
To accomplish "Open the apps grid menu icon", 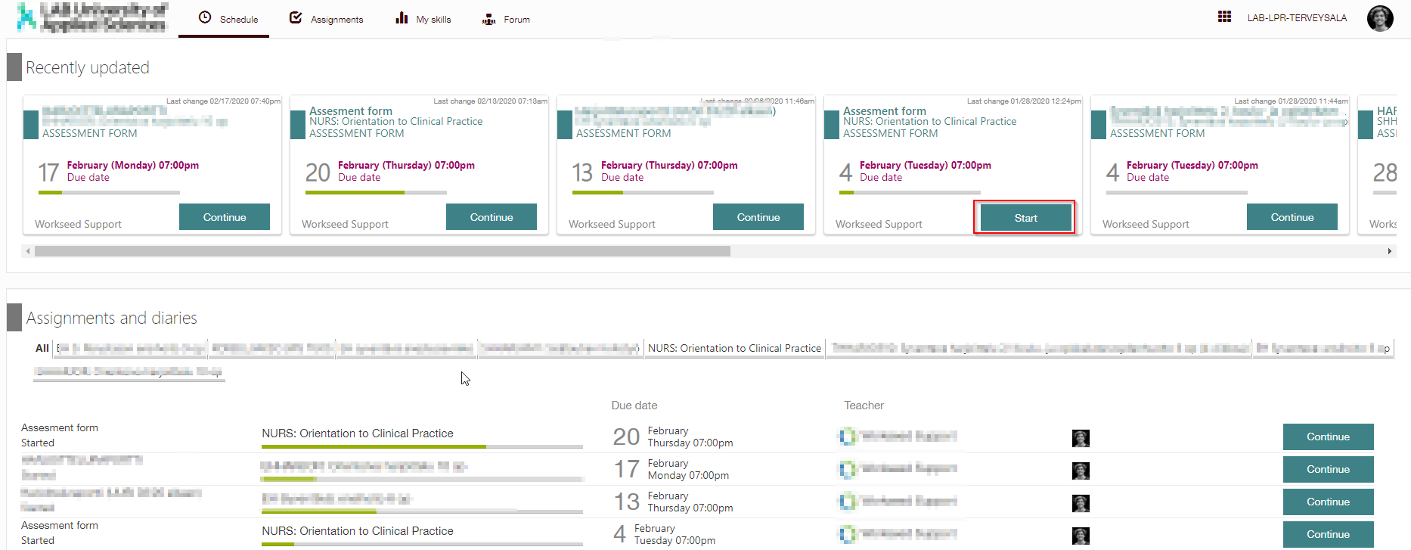I will (1224, 17).
